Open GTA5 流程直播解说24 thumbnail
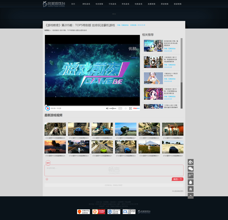Screen dimensions: 228x220 coord(55,147)
